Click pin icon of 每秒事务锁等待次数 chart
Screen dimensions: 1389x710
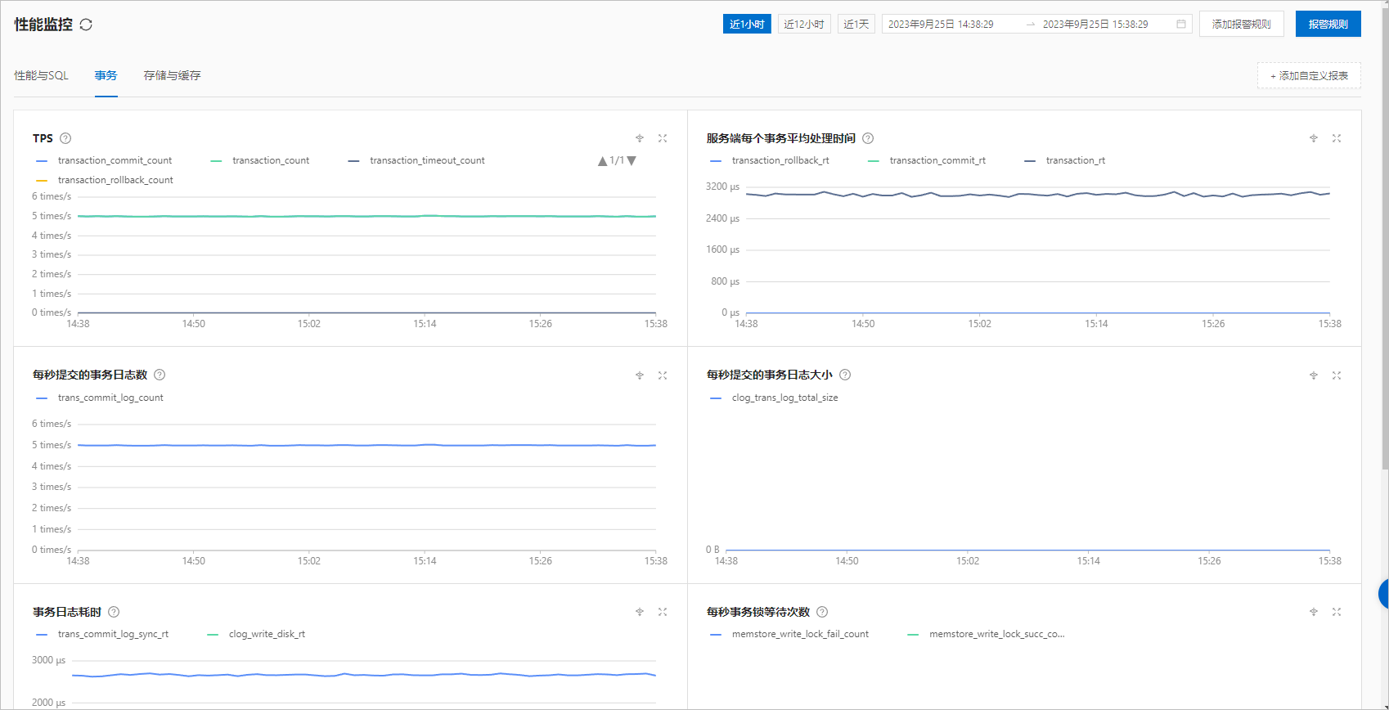click(1314, 612)
